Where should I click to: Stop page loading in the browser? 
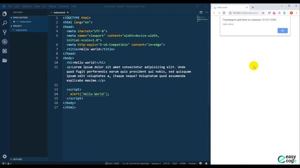tap(224, 13)
